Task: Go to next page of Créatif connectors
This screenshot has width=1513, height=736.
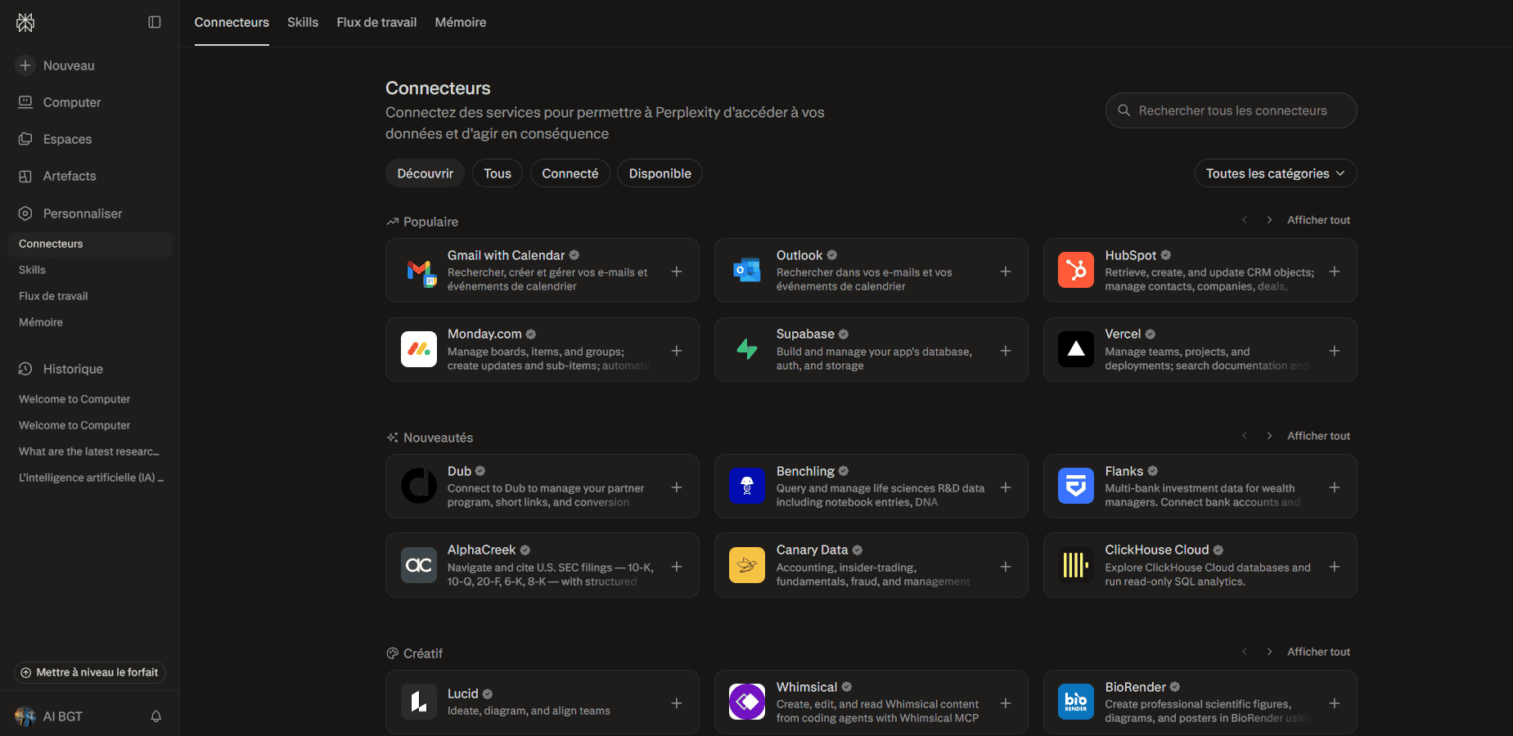Action: coord(1269,652)
